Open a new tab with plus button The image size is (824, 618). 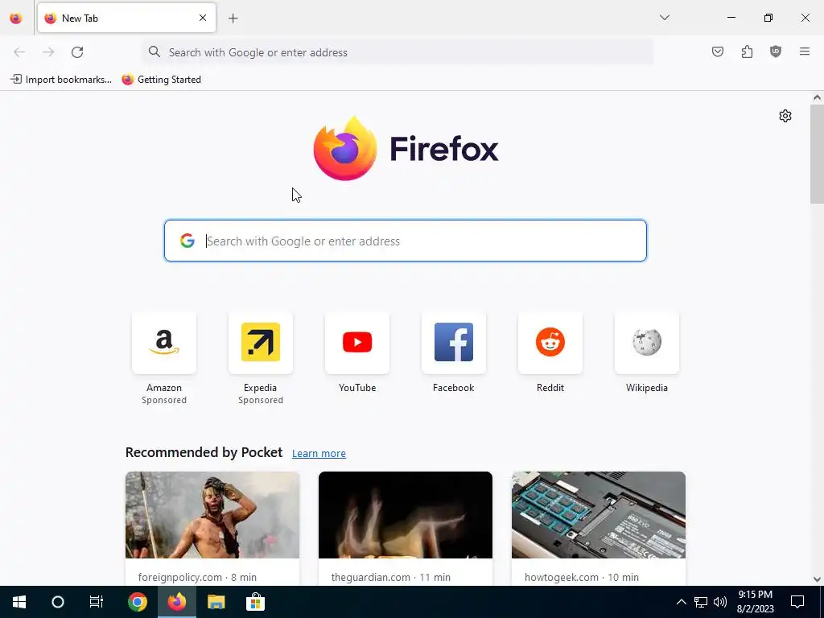[x=233, y=19]
